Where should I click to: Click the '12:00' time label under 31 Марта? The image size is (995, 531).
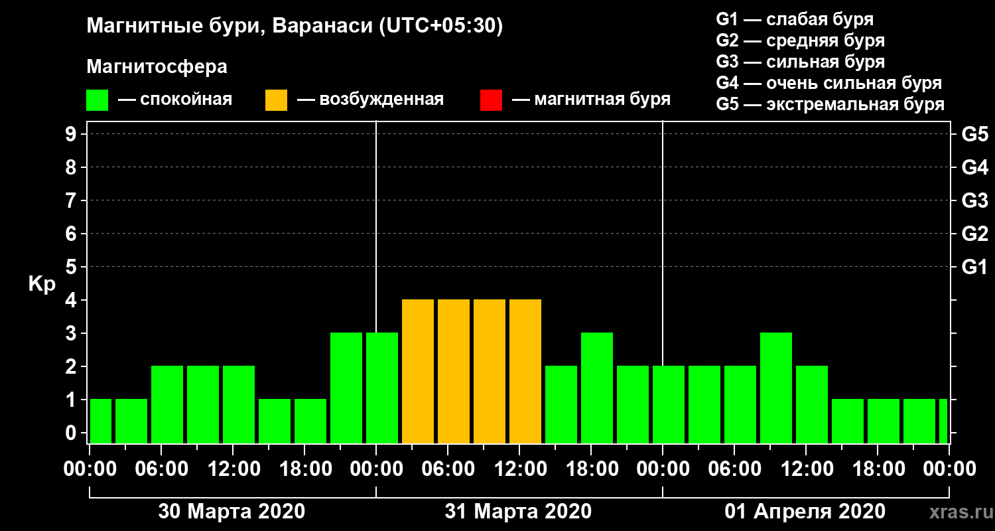point(519,469)
